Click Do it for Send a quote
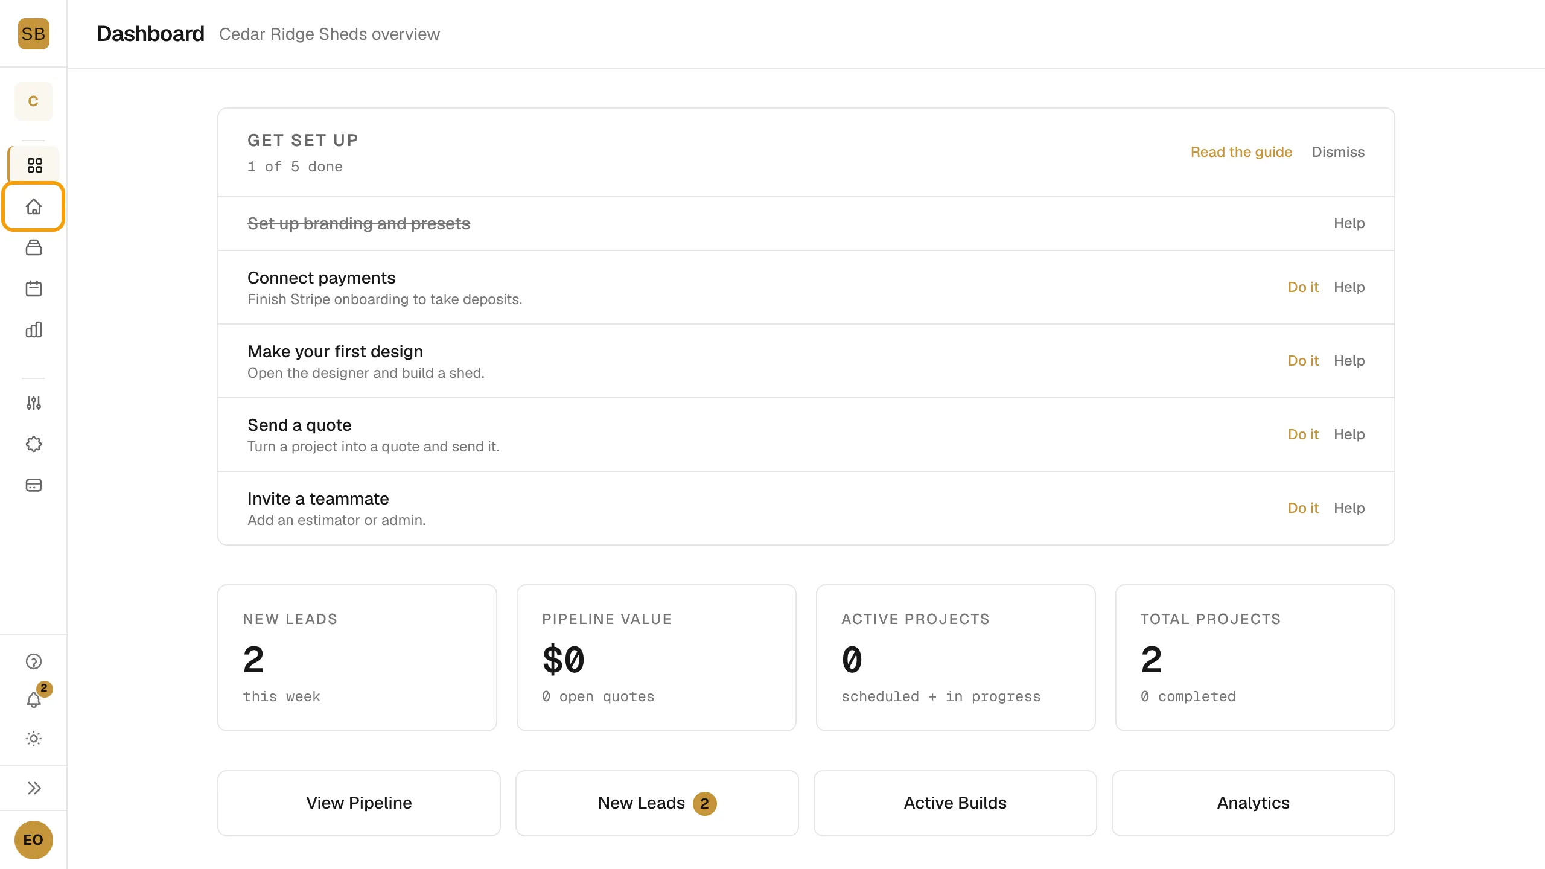The width and height of the screenshot is (1545, 869). (1303, 434)
